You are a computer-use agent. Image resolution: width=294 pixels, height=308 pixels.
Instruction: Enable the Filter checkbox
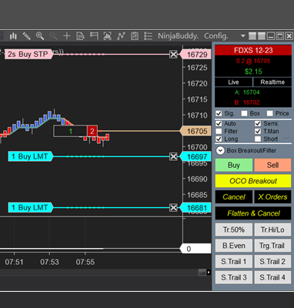pyautogui.click(x=219, y=132)
